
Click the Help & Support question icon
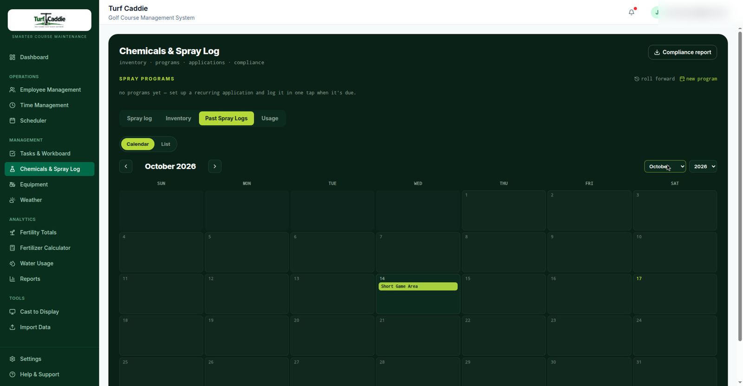pos(13,374)
